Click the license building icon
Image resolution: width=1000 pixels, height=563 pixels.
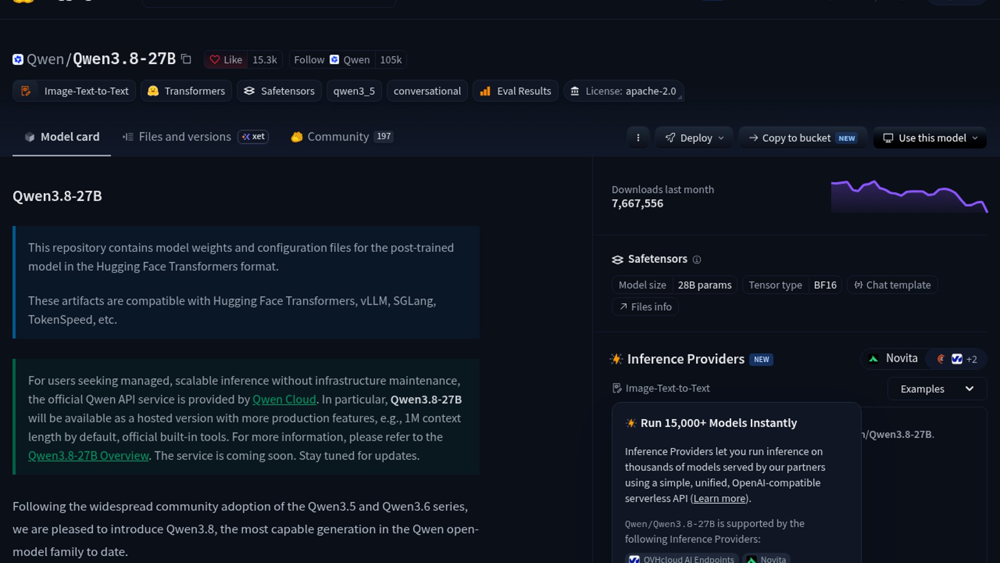tap(574, 91)
